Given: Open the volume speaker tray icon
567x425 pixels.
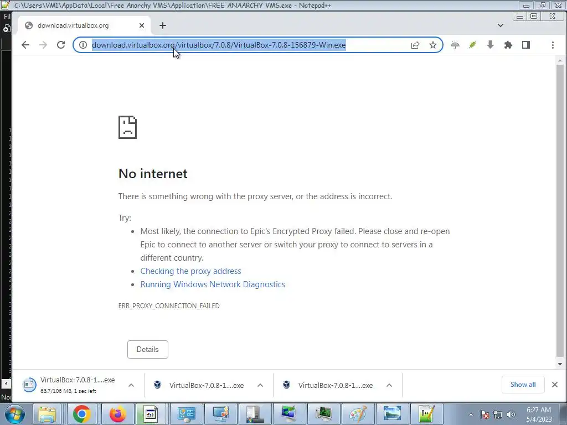Looking at the screenshot, I should 511,414.
